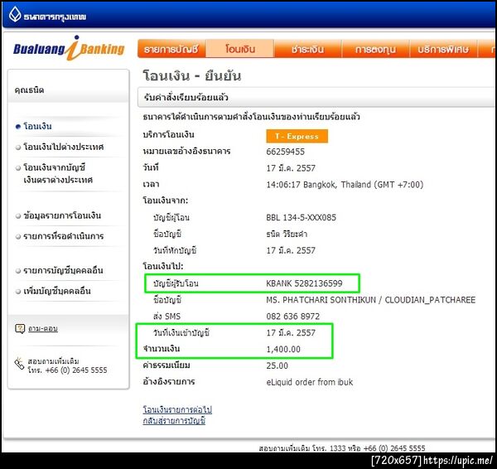Click the sidebar phone number +66 (0) 2645 5555

point(76,370)
